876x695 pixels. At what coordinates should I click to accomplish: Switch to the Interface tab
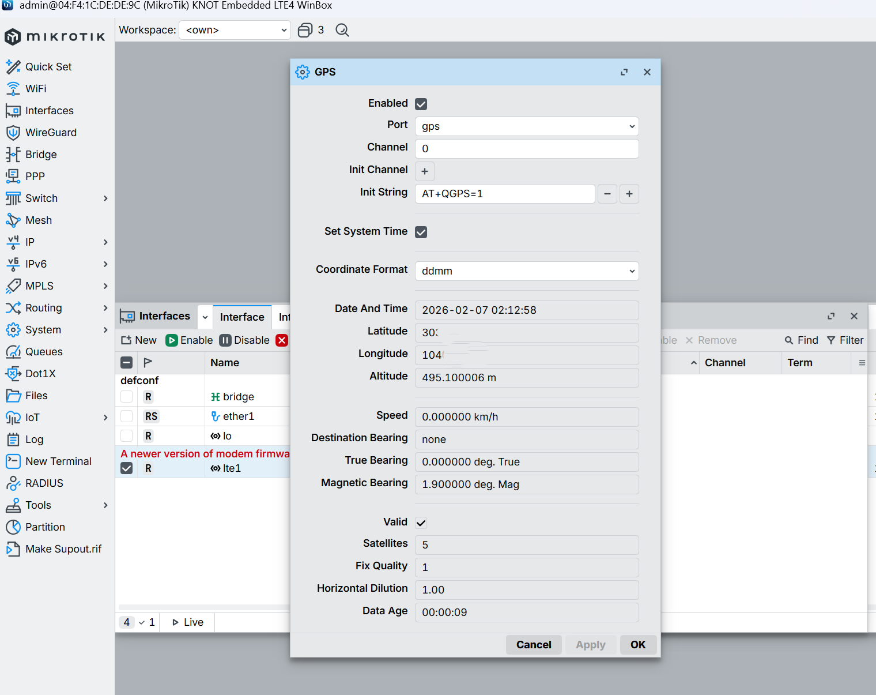click(242, 317)
